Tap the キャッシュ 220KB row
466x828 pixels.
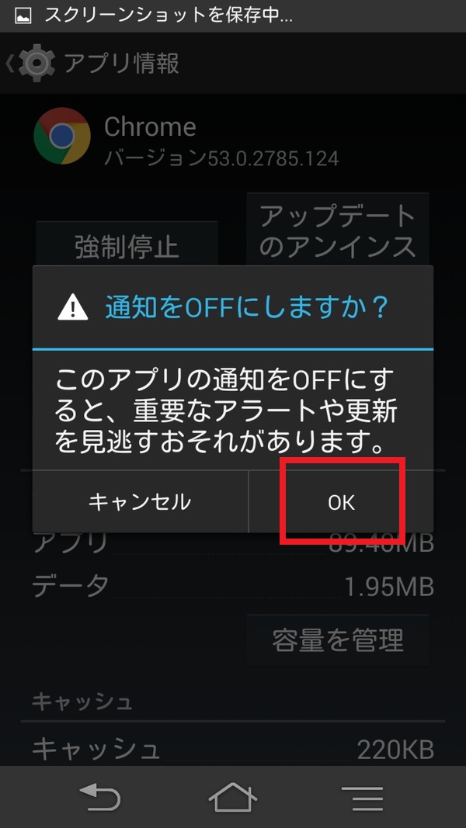click(x=233, y=749)
